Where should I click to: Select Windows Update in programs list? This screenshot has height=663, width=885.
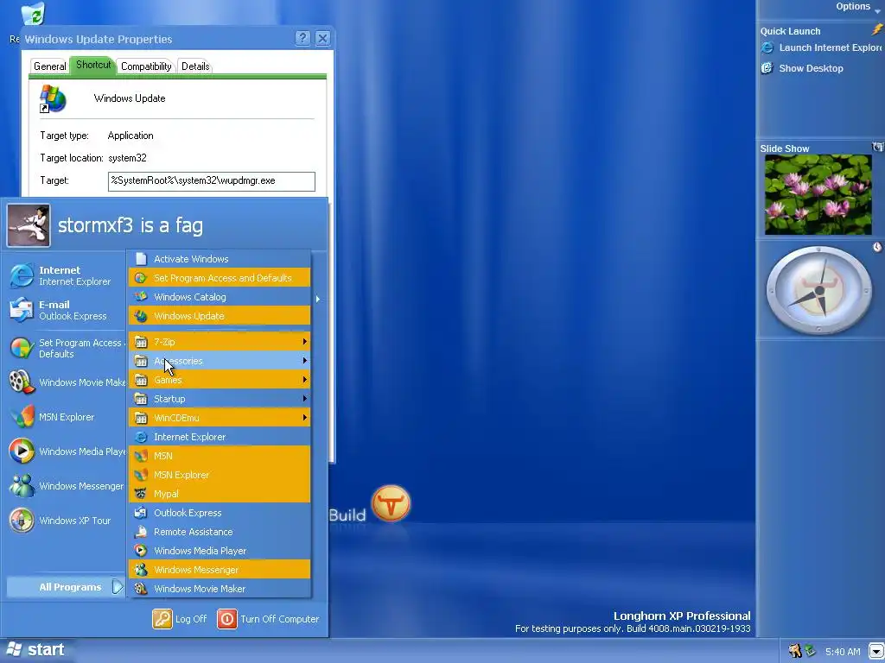tap(220, 316)
